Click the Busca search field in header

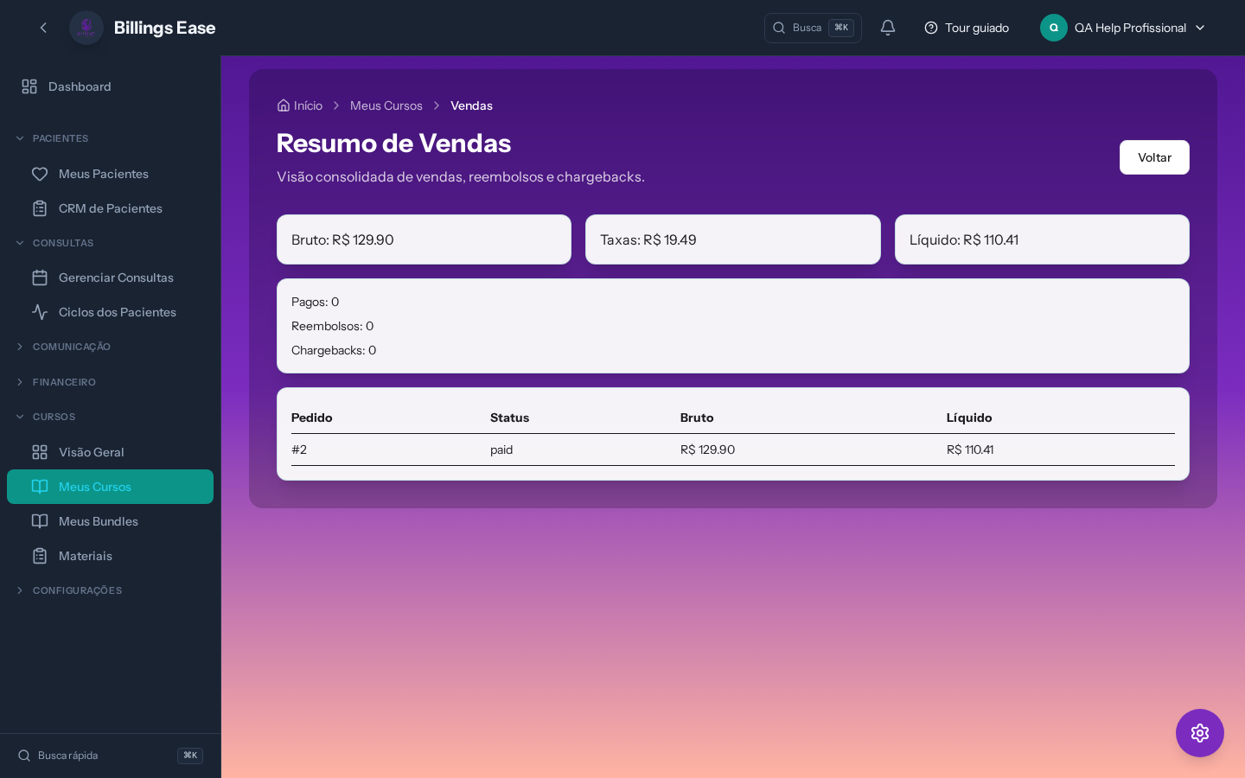pos(811,28)
